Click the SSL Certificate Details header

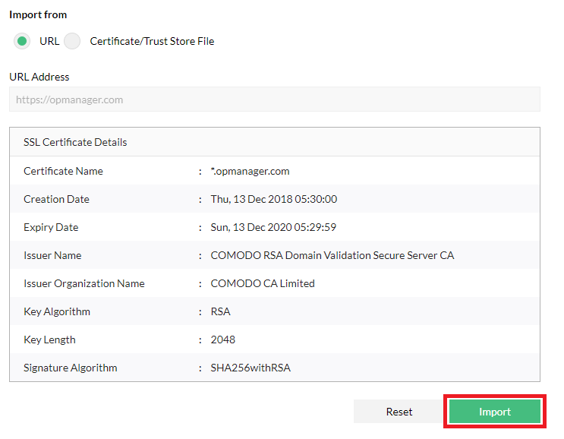(75, 142)
